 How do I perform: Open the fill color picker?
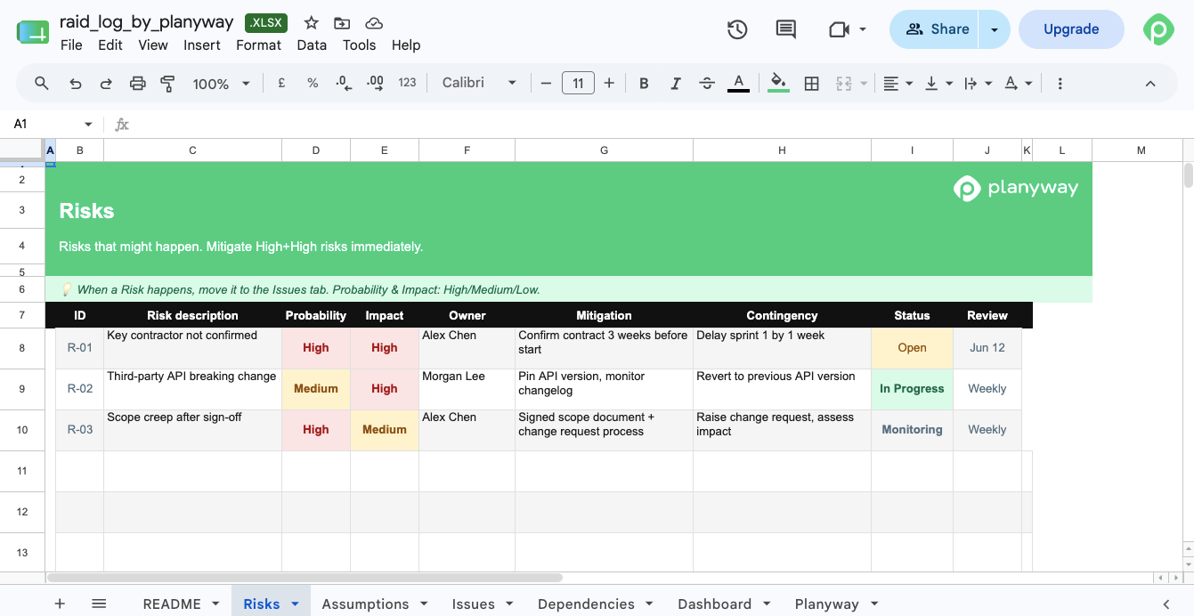click(778, 83)
